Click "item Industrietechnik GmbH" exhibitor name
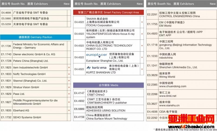Screen dimensions: 217x131 coord(30,68)
